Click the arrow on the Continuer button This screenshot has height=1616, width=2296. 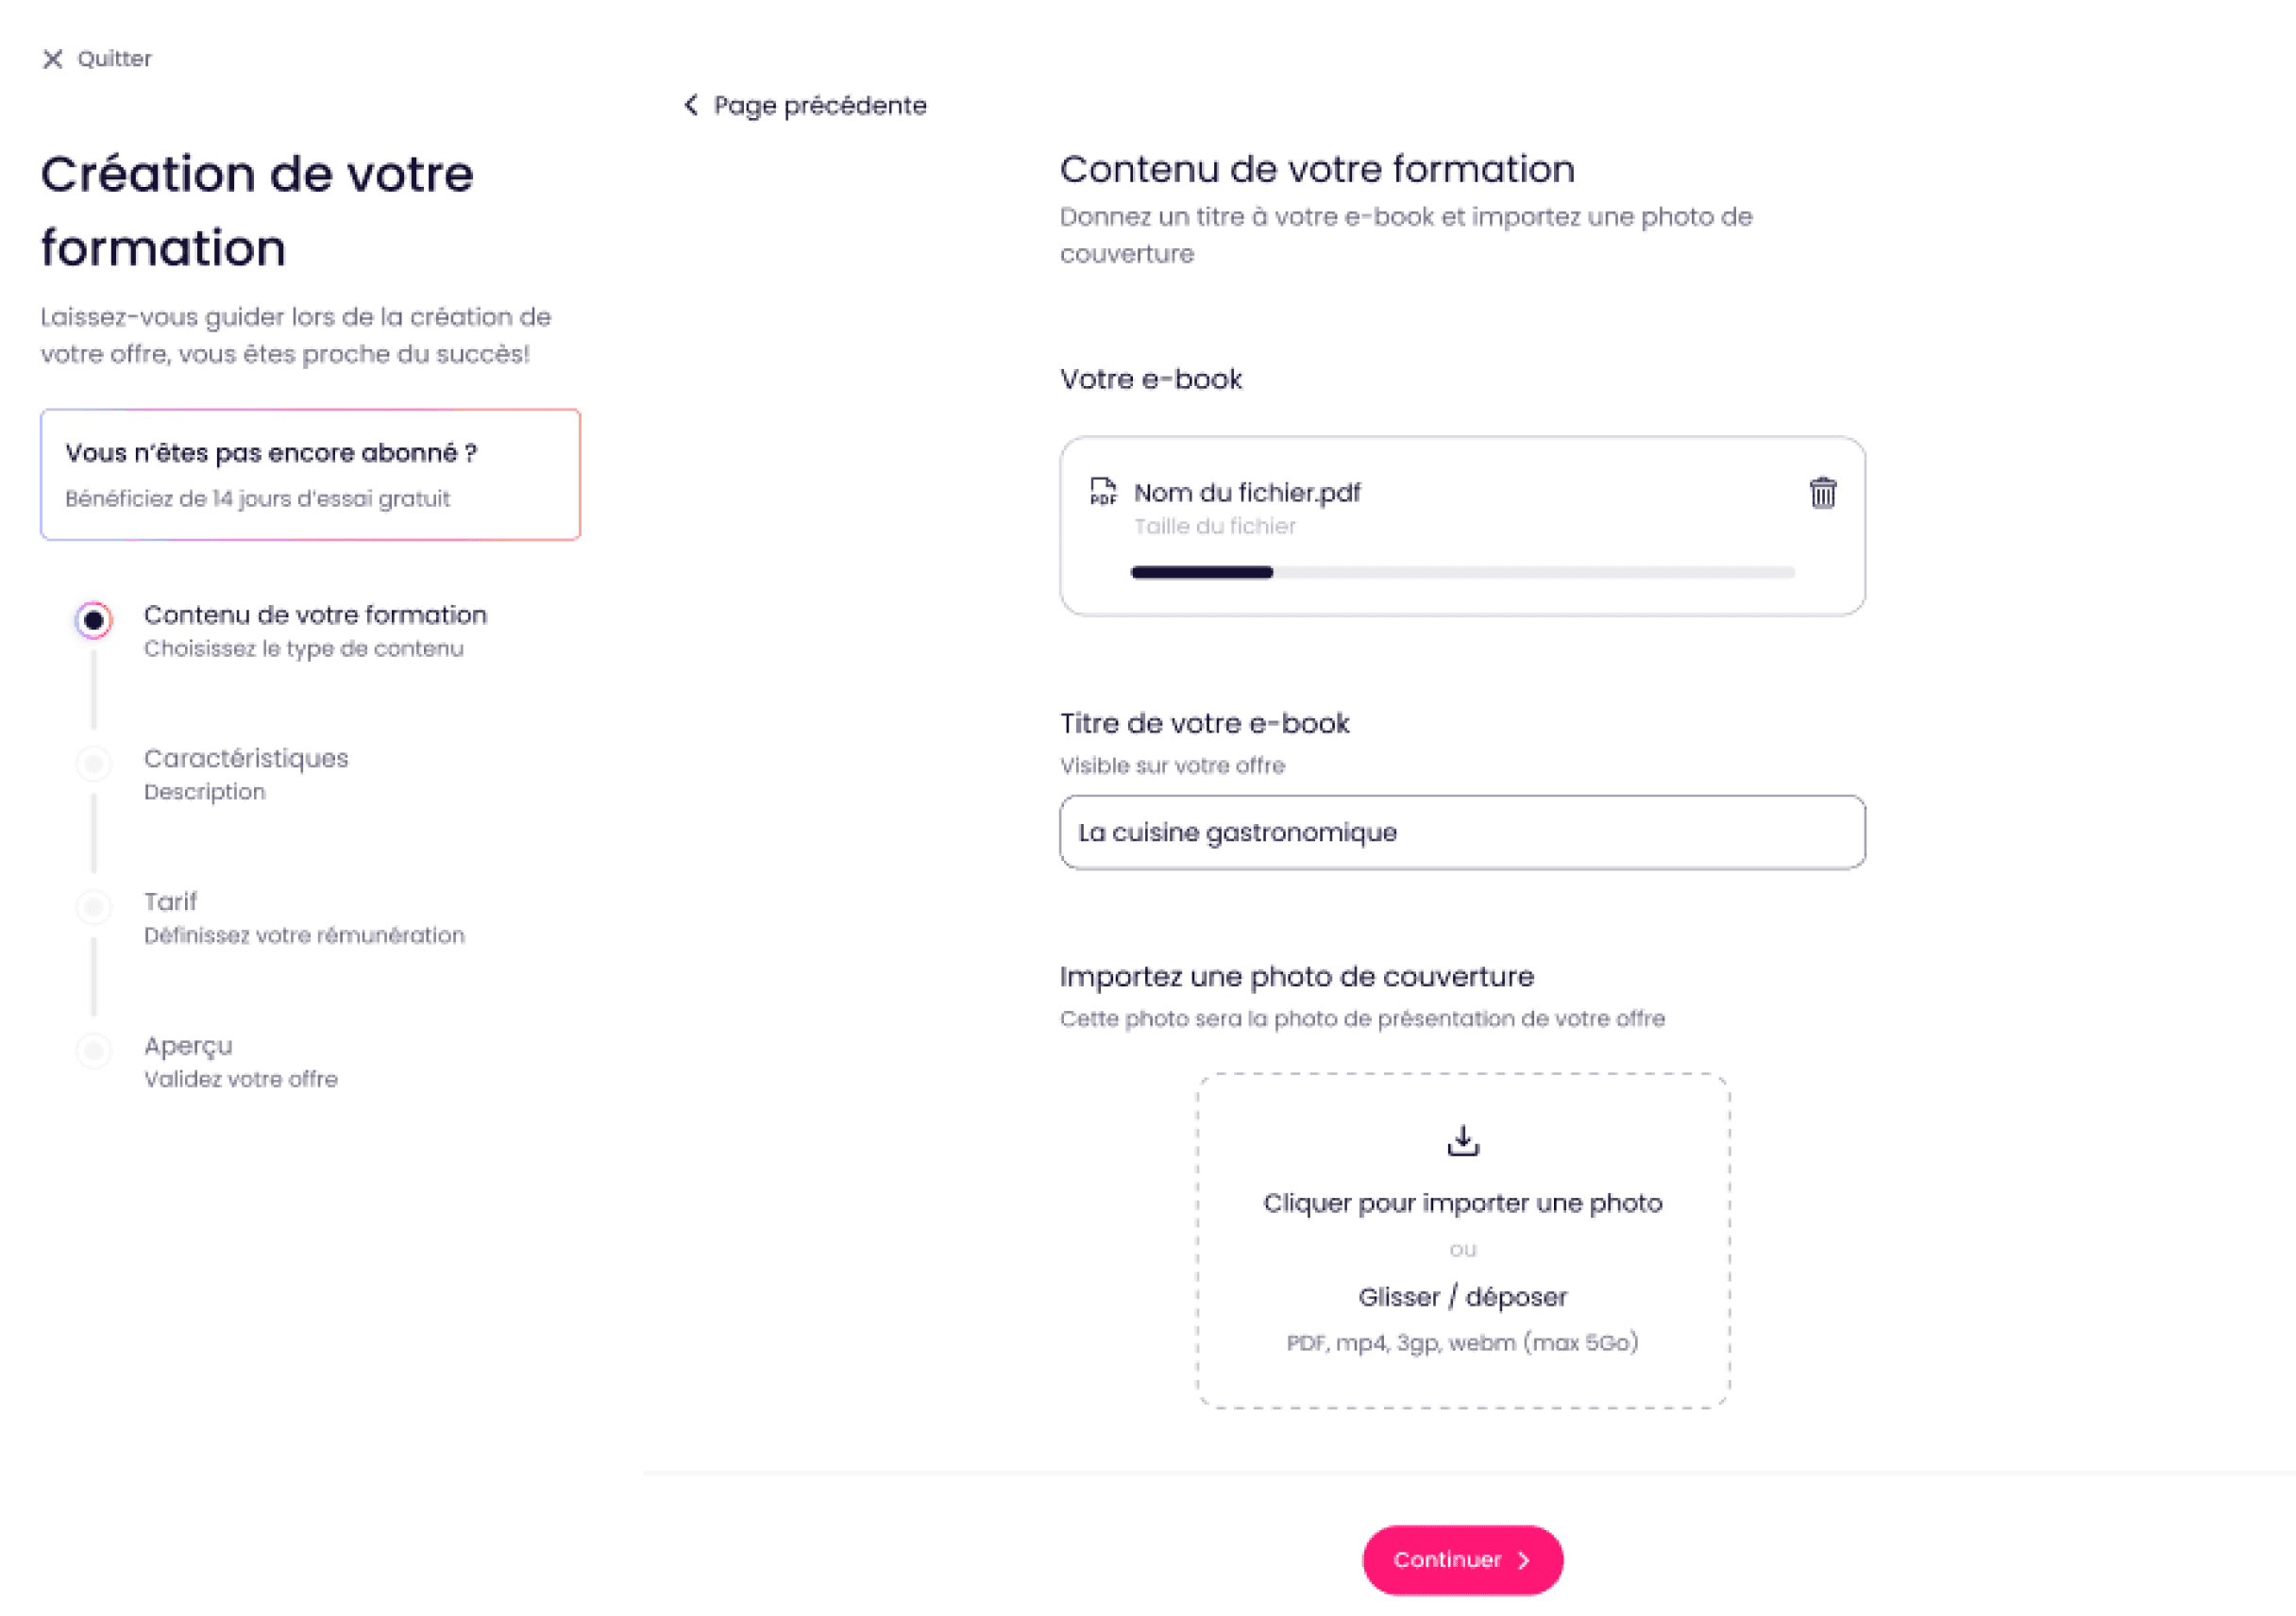(1524, 1560)
